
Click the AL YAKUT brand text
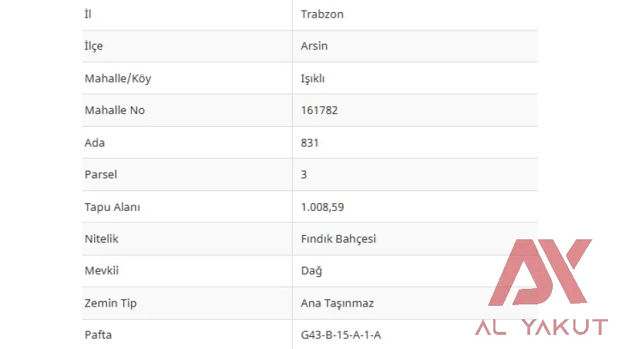tap(541, 327)
